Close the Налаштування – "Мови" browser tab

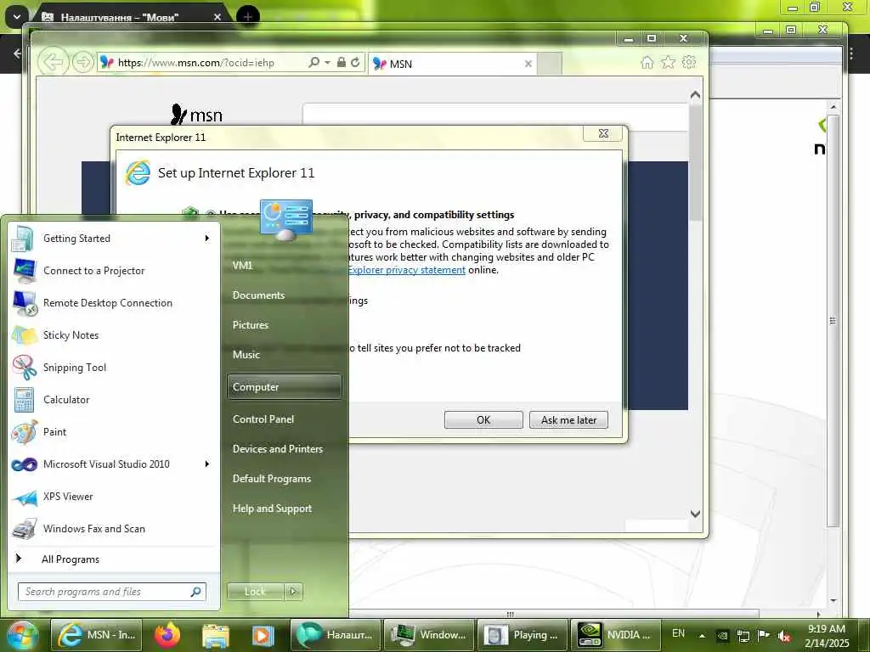click(x=217, y=17)
